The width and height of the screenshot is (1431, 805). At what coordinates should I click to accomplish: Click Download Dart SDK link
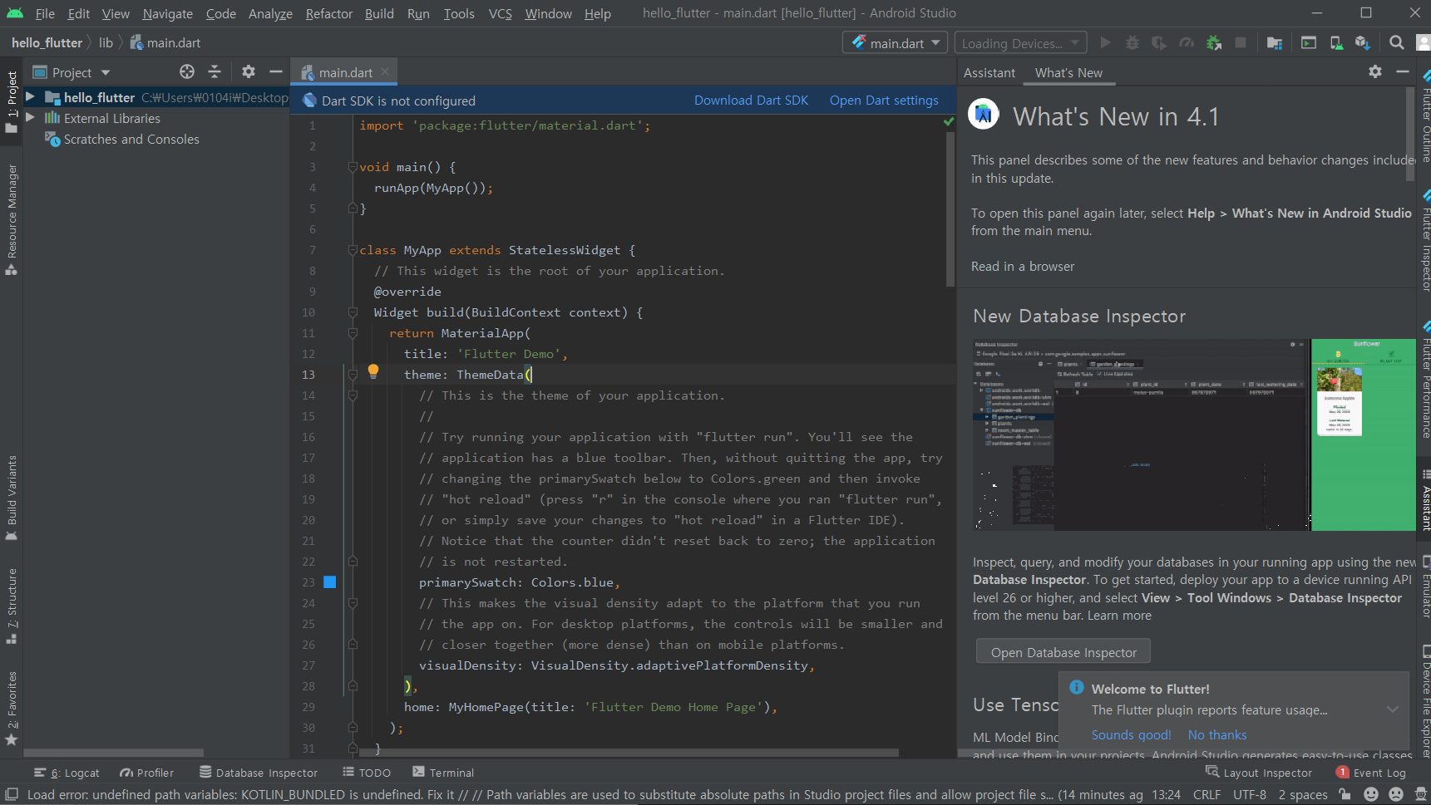(751, 100)
